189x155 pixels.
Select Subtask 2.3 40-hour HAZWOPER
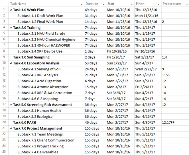(44, 45)
